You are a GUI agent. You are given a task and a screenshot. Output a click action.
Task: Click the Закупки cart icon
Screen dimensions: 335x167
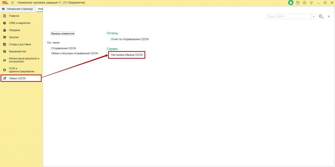[x=5, y=37]
